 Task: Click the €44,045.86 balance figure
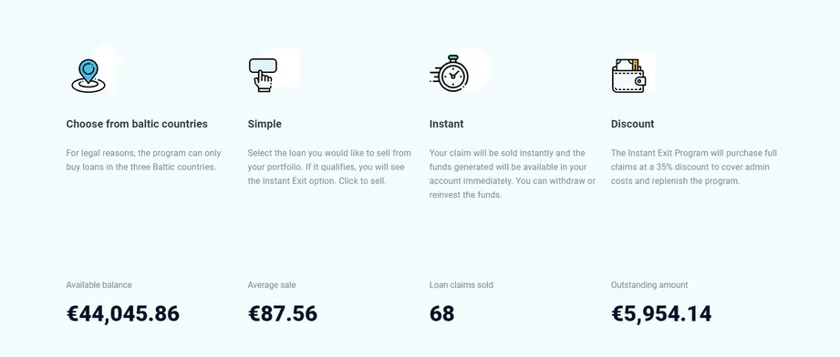123,313
